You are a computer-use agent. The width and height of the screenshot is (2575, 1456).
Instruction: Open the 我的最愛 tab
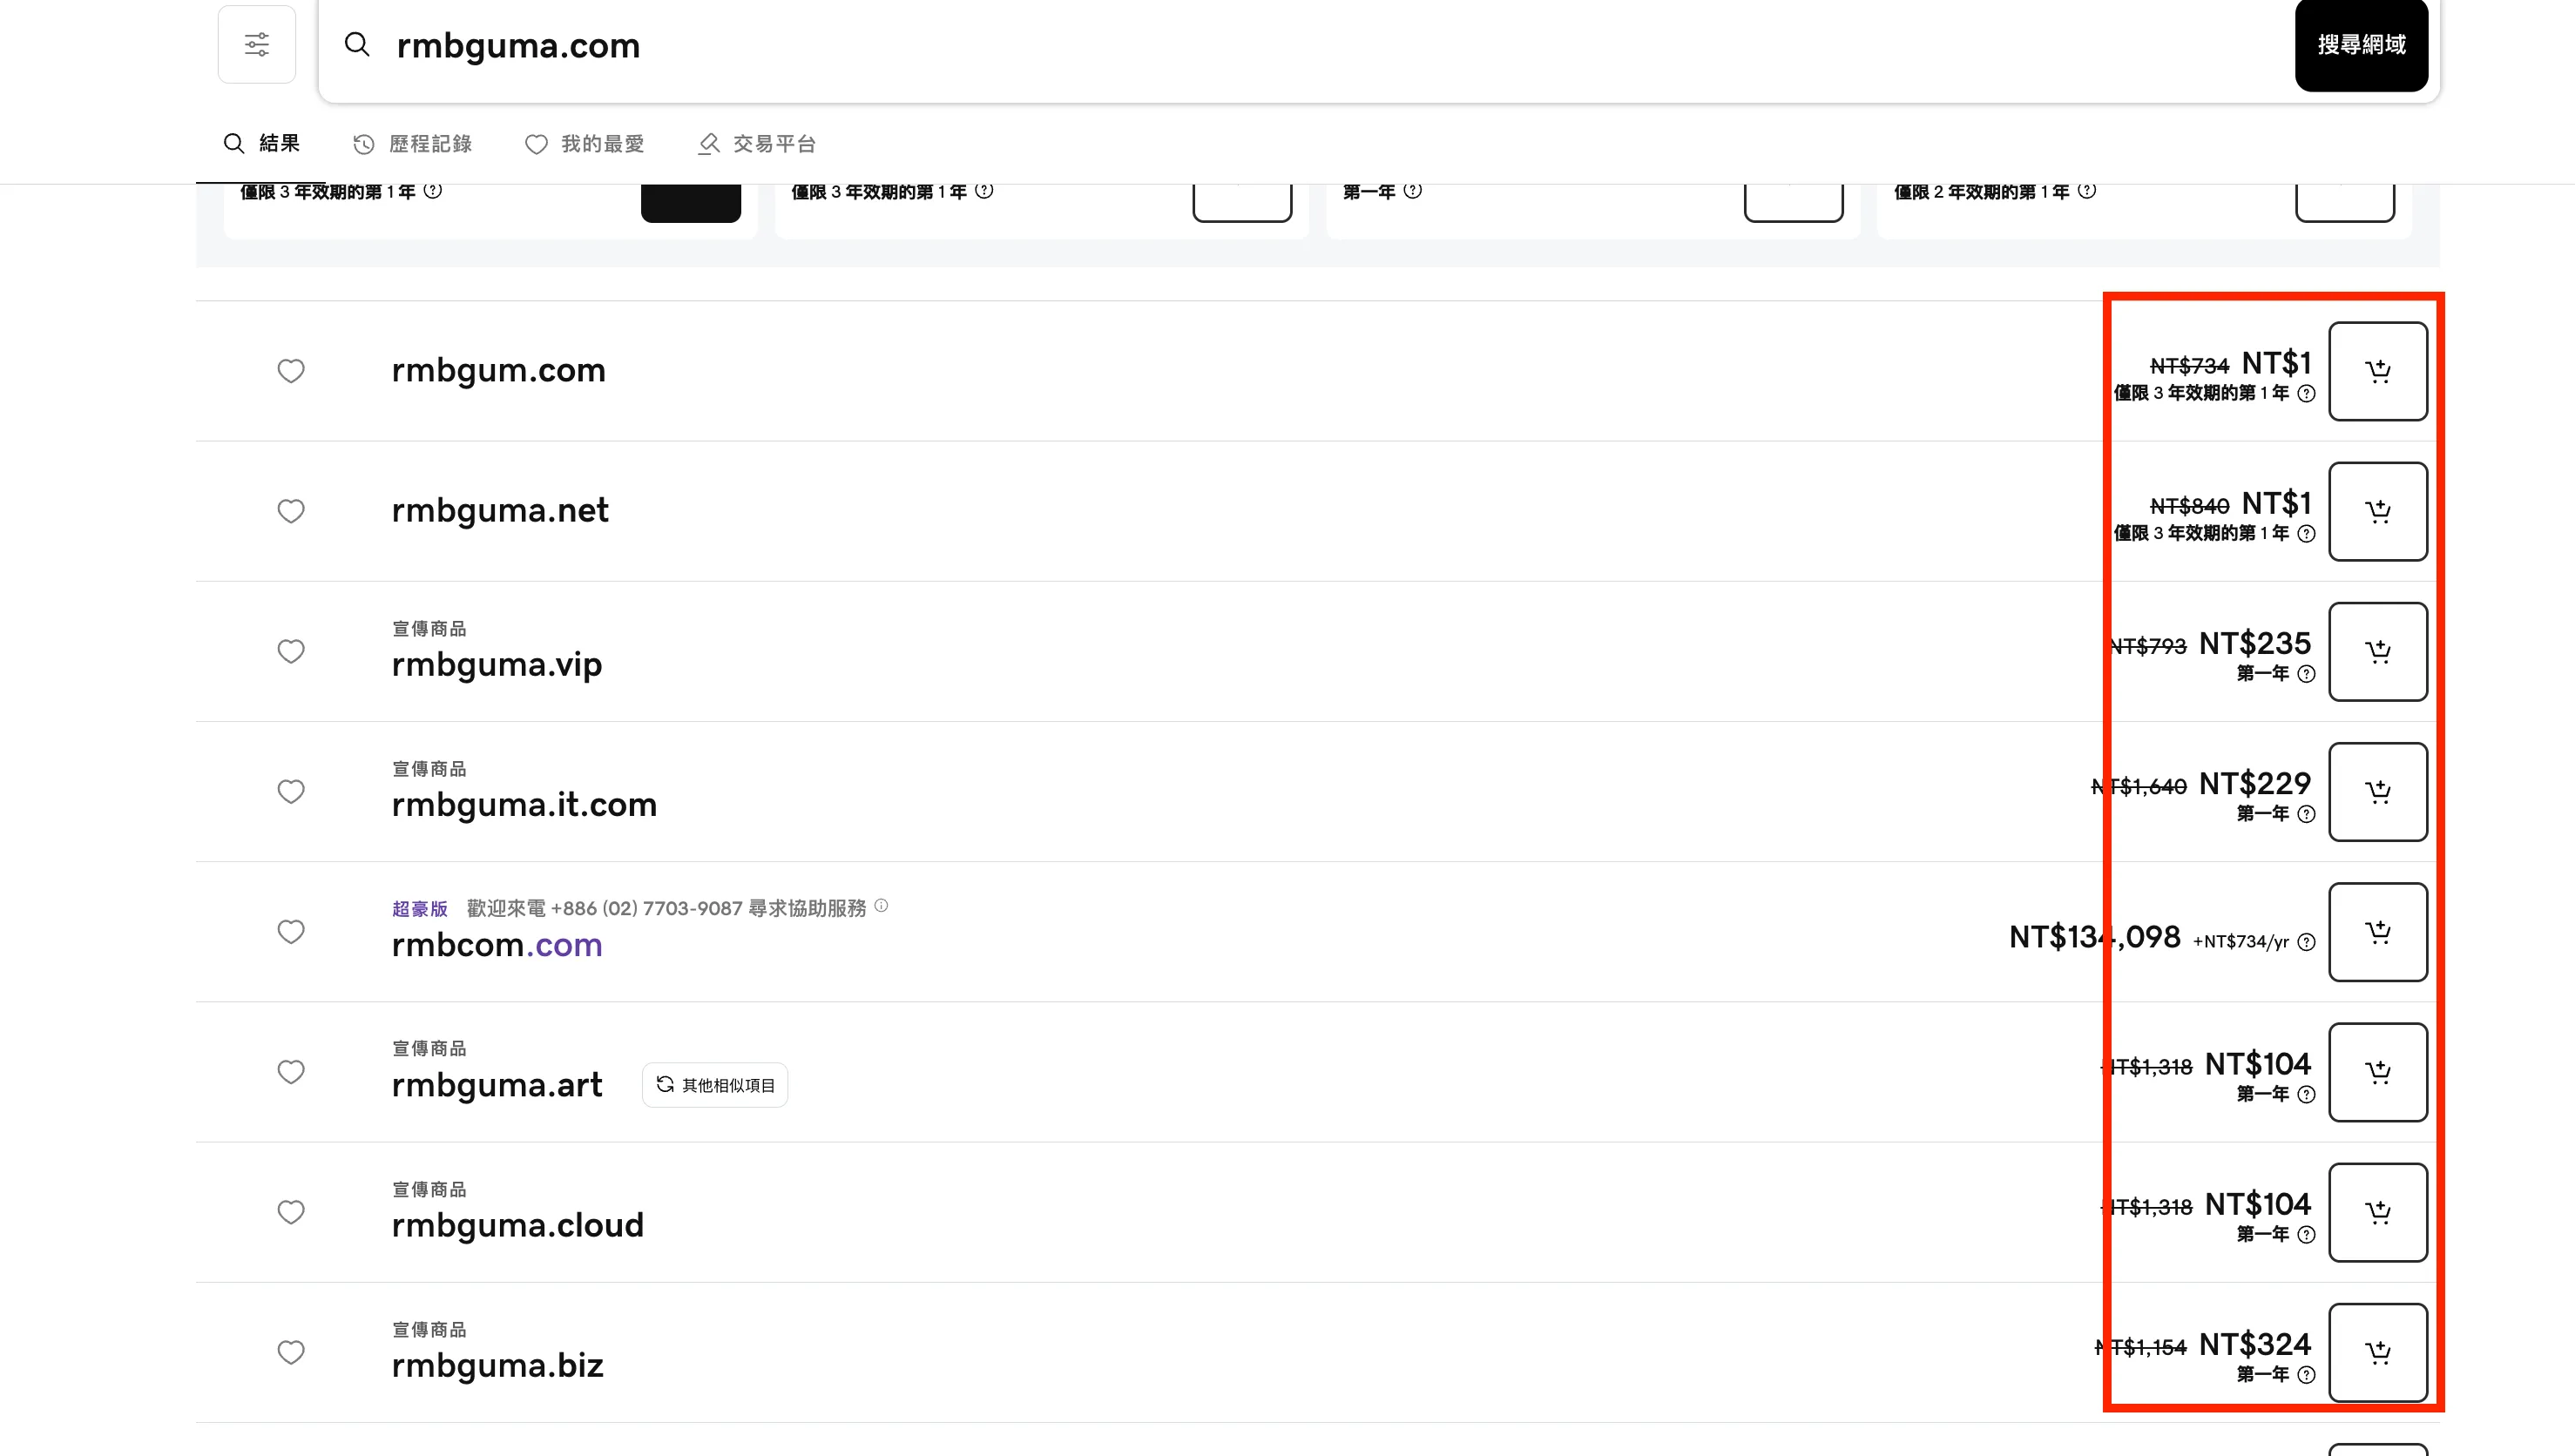(585, 144)
